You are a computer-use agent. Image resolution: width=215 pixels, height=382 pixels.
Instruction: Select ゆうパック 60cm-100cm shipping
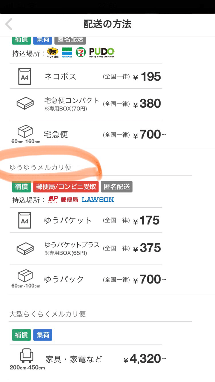tap(86, 279)
